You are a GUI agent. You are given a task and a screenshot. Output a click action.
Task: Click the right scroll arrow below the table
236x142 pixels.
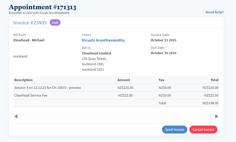coord(216,116)
